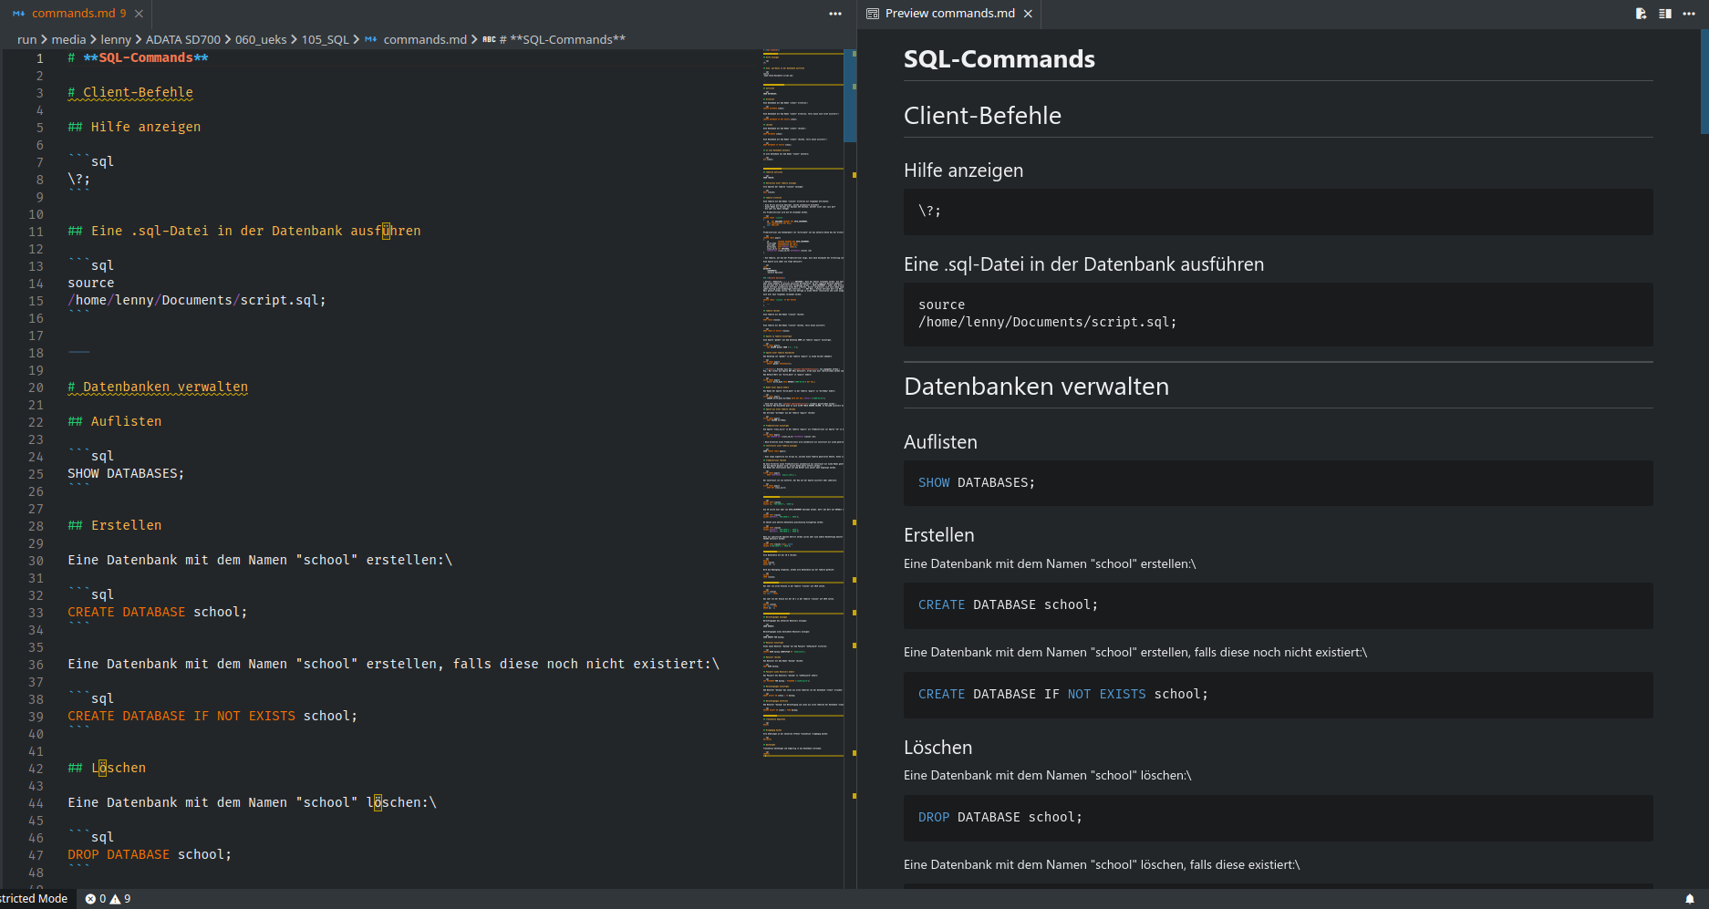
Task: Open More Actions menu in the editor pane
Action: pos(835,14)
